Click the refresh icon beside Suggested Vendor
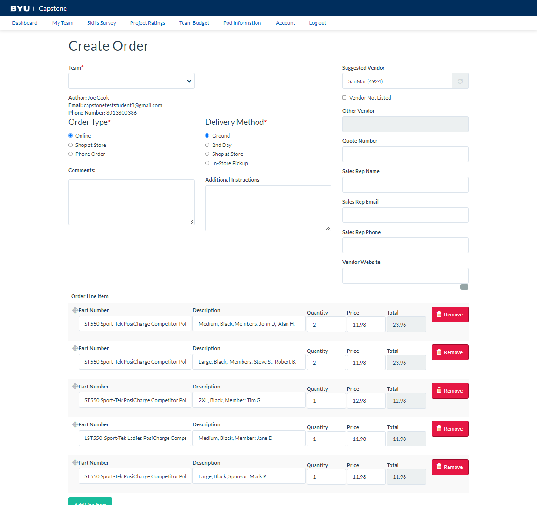The image size is (537, 505). pos(460,81)
